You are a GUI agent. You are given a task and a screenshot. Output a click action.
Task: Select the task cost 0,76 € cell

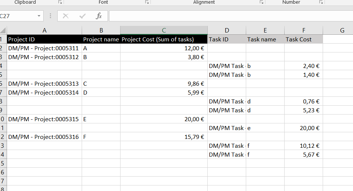click(x=304, y=101)
